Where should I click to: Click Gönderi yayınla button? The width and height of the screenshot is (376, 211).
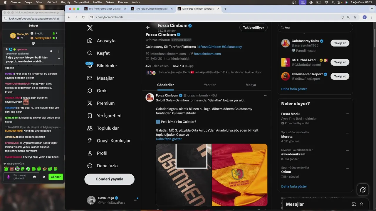point(109,179)
